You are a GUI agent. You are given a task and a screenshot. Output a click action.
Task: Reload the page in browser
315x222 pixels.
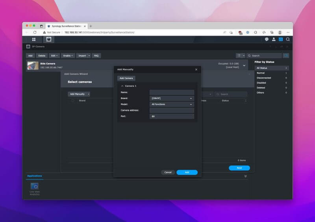[35, 32]
